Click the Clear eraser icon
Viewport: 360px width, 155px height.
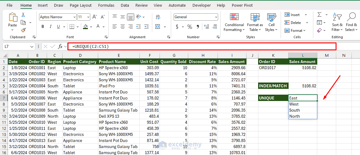(319, 30)
